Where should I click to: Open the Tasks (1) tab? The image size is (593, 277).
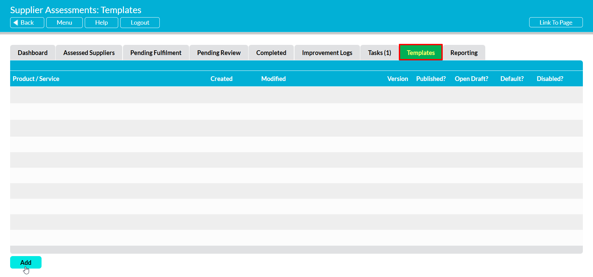[x=380, y=53]
